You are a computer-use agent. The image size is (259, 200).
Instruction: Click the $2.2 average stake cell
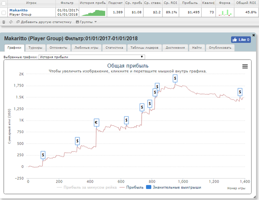pos(153,12)
